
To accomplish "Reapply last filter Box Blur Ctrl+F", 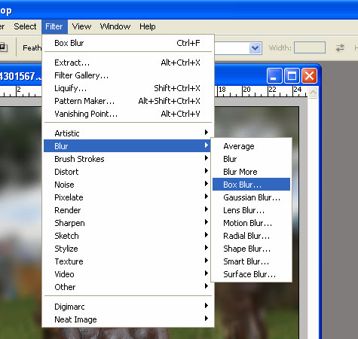I will click(128, 43).
